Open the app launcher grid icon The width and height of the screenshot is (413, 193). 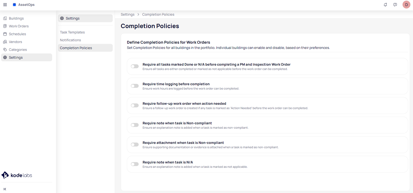point(5,5)
